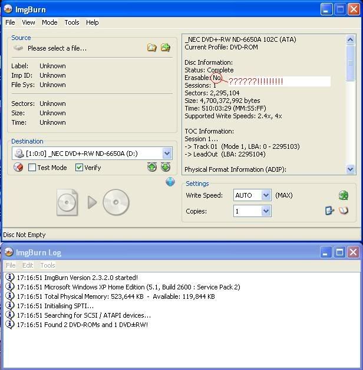Open the Tools menu in ImgBurn Log
Image resolution: width=363 pixels, height=370 pixels.
click(48, 265)
